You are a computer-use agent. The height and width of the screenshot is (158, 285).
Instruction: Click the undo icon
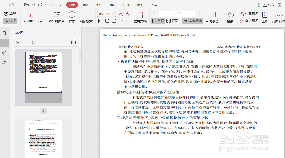(x=47, y=5)
